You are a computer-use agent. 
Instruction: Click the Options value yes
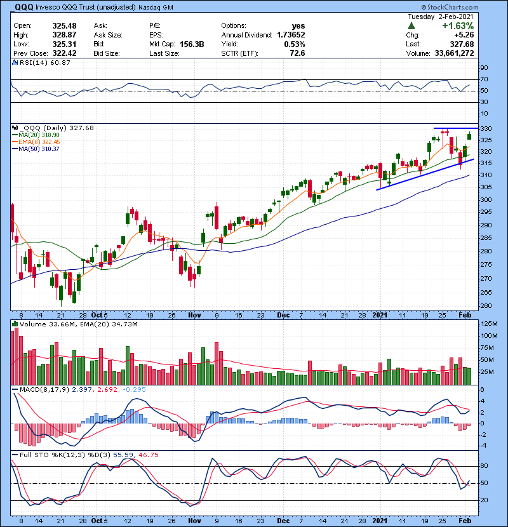[298, 26]
